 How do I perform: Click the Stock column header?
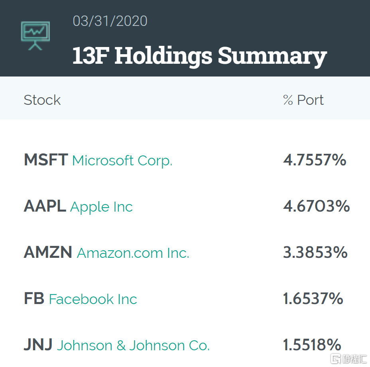click(x=42, y=100)
